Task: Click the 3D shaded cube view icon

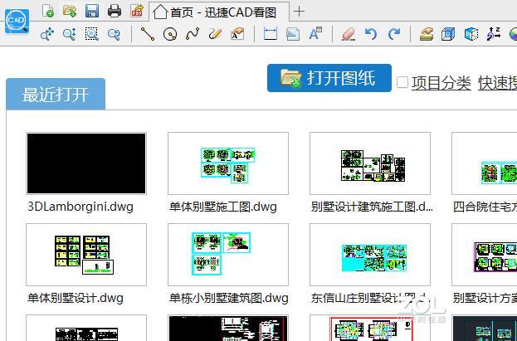Action: point(471,34)
